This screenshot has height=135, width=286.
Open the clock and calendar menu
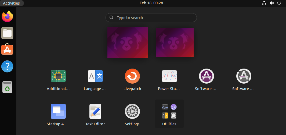pyautogui.click(x=151, y=3)
